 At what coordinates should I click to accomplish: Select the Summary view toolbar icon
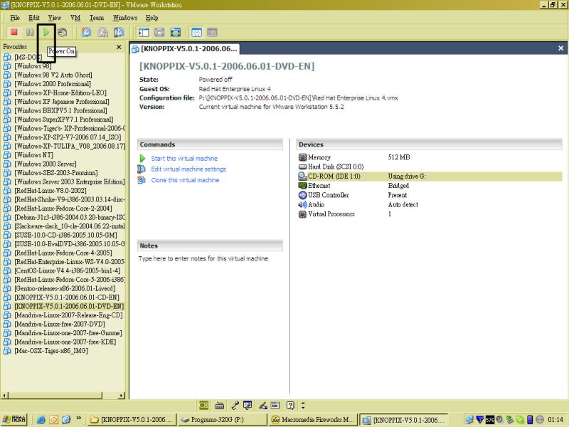[196, 32]
